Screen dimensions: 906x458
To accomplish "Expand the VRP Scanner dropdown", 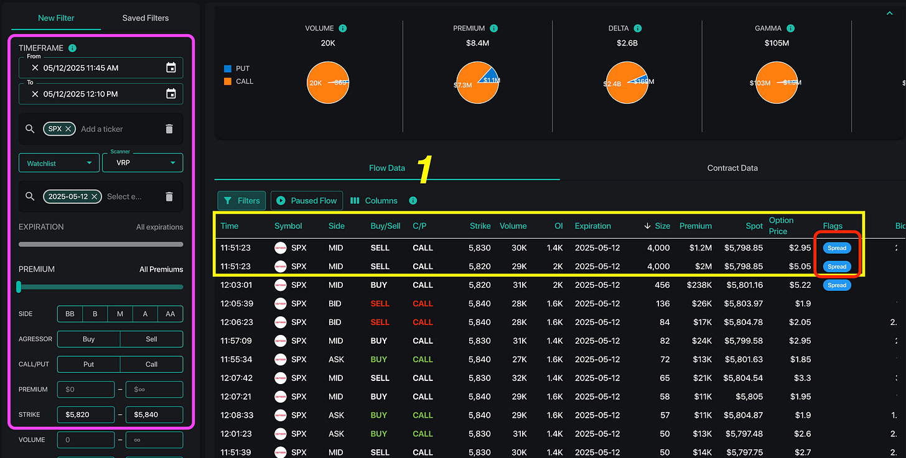I will tap(142, 163).
